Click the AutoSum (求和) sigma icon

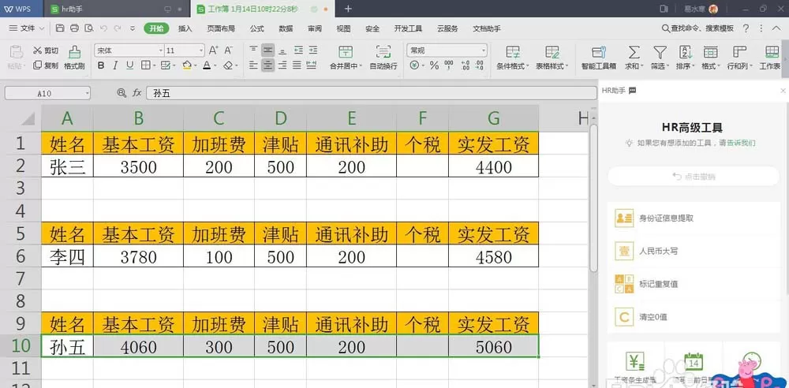click(x=634, y=52)
